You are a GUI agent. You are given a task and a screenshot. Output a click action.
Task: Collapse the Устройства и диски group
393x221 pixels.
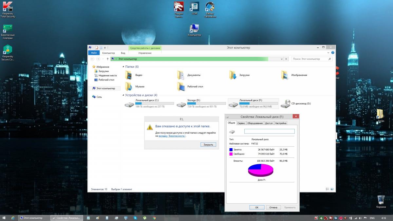(123, 95)
